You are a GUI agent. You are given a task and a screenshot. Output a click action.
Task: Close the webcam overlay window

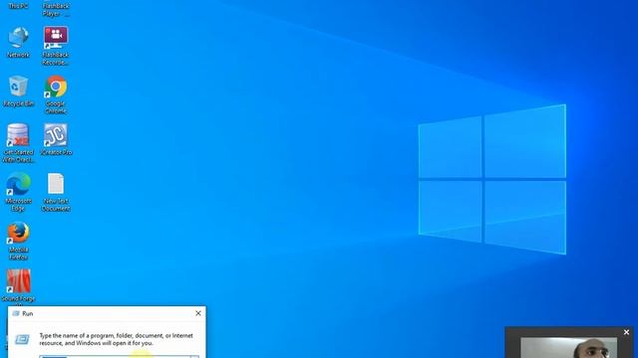click(626, 332)
